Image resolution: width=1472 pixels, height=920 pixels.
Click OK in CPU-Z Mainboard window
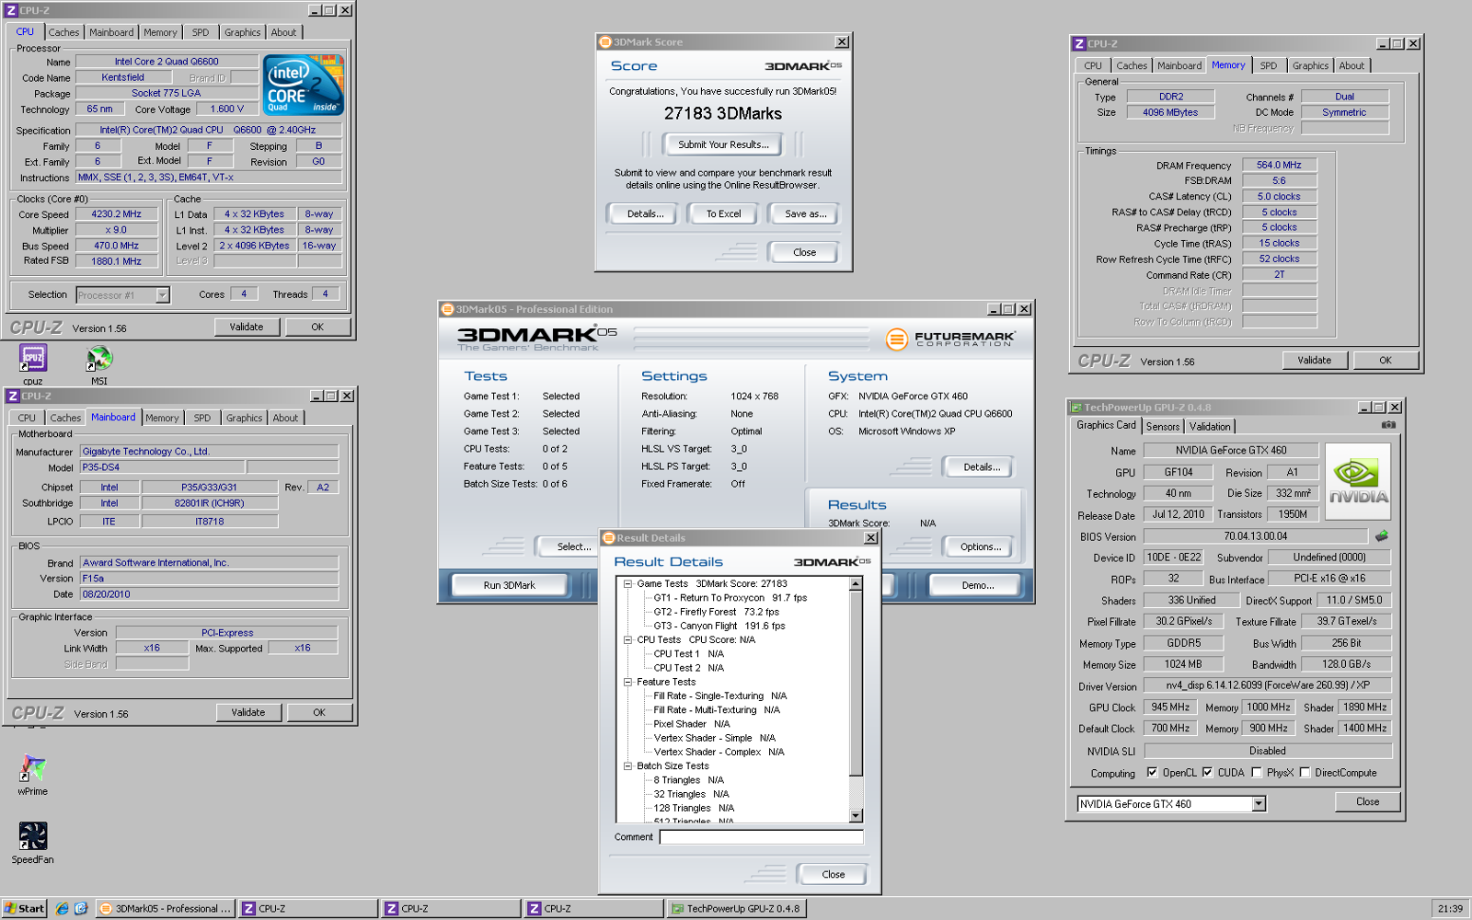point(319,713)
